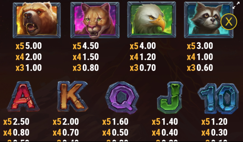Screen dimensions: 243x142
Task: Click the K x4 0.70 payout
Action: pos(66,133)
